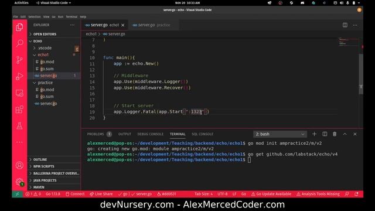Open the Run and Debug view
The width and height of the screenshot is (375, 211).
click(x=19, y=77)
